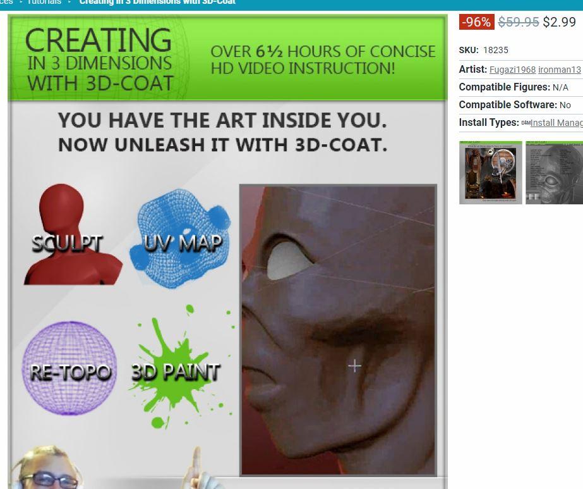583x489 pixels.
Task: Click the $2.99 sale price
Action: coord(559,22)
